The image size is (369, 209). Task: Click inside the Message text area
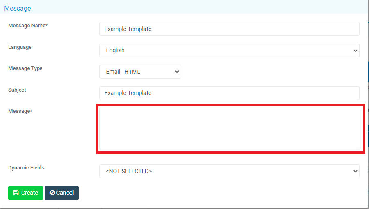pyautogui.click(x=230, y=128)
